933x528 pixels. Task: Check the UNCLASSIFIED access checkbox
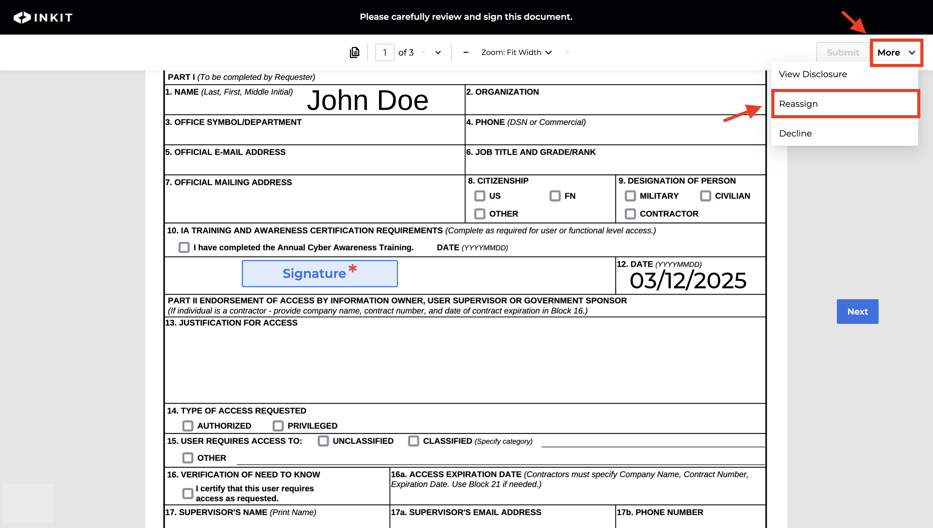[323, 441]
